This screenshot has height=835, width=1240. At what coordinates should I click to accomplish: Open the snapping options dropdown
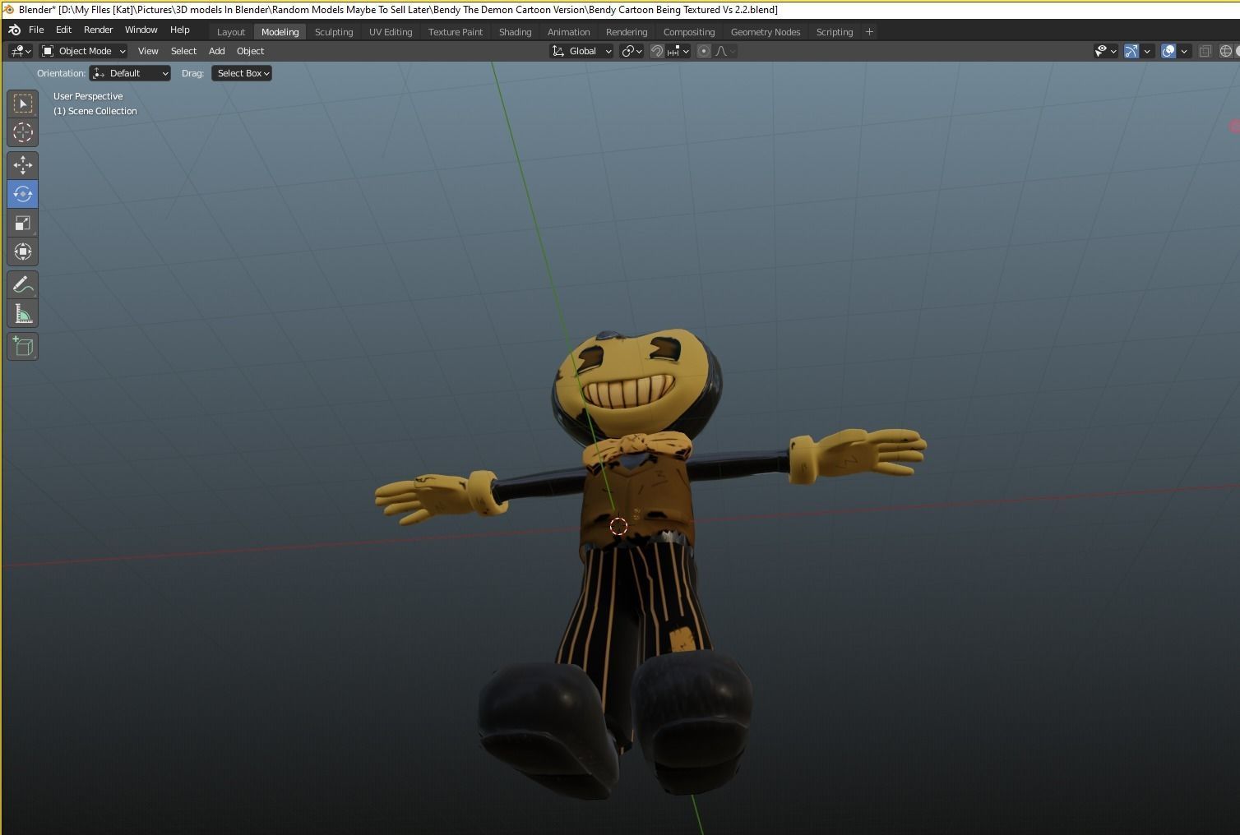678,51
